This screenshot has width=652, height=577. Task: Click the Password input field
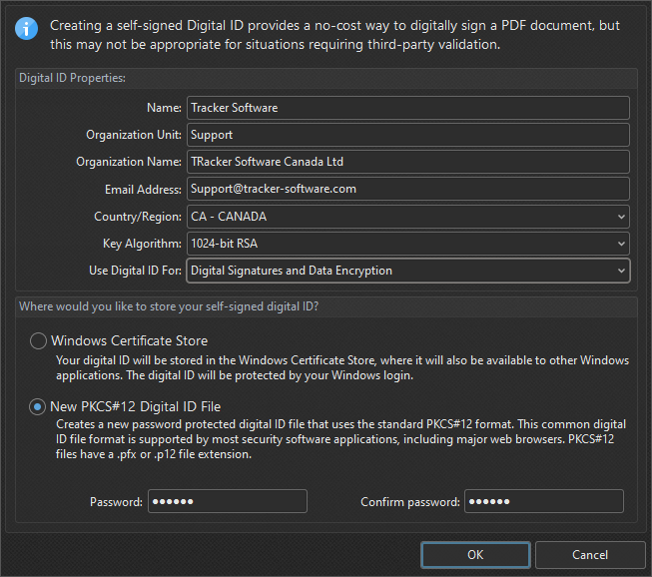tap(228, 501)
